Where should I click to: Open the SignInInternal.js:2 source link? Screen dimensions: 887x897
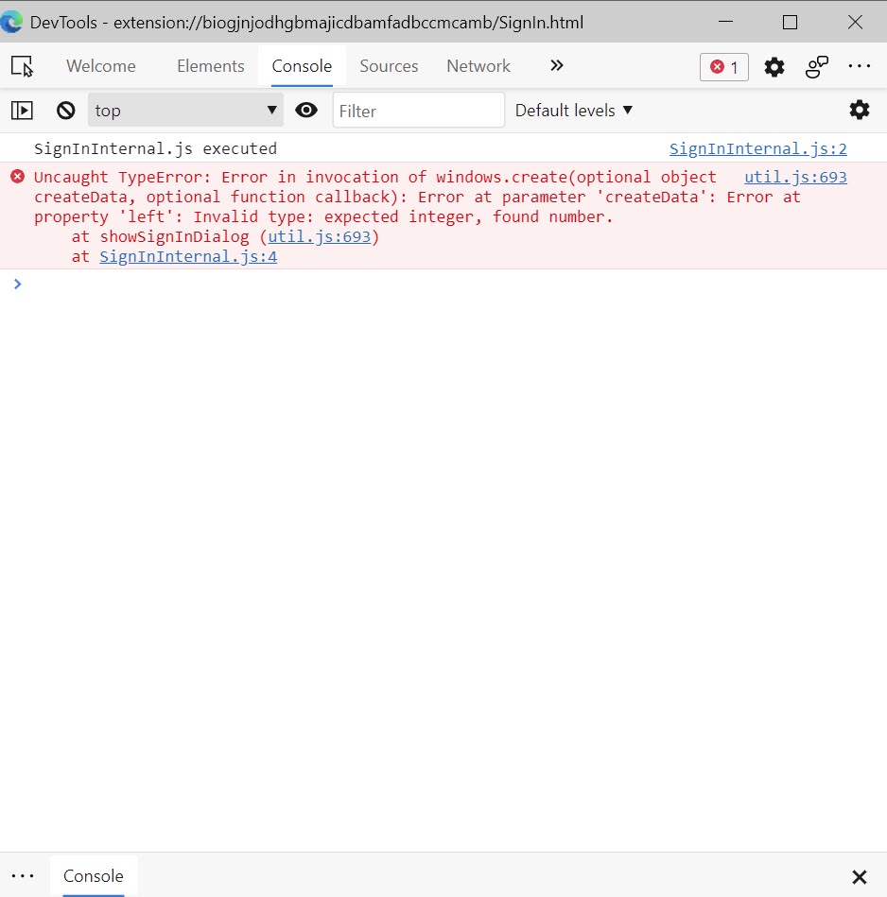(x=757, y=148)
